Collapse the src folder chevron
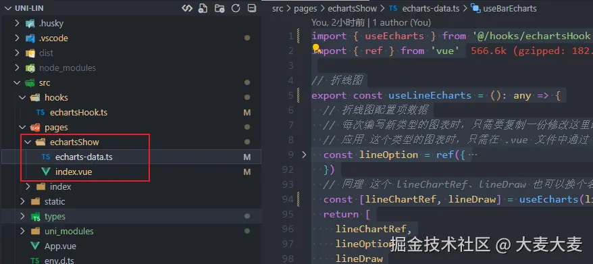The image size is (593, 264). 17,83
